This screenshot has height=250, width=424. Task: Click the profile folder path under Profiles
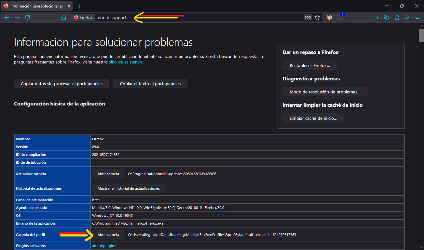tap(212, 235)
